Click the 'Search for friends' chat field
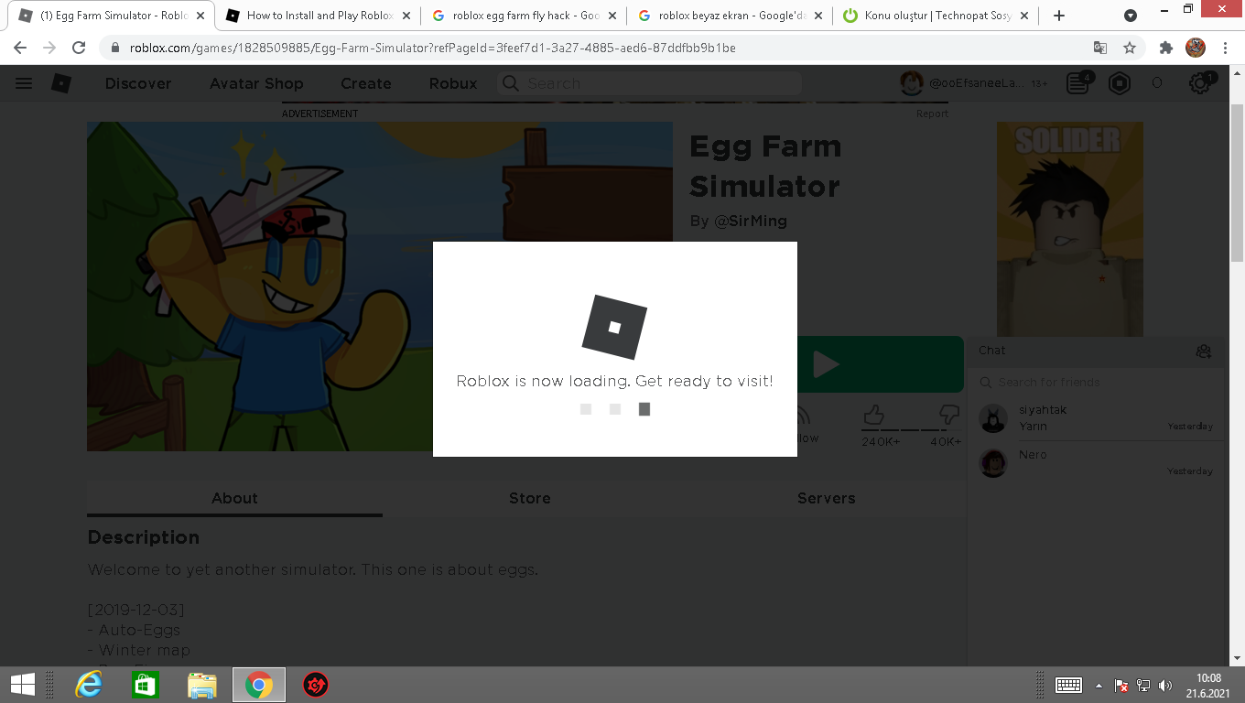Viewport: 1245px width, 703px height. (x=1097, y=382)
